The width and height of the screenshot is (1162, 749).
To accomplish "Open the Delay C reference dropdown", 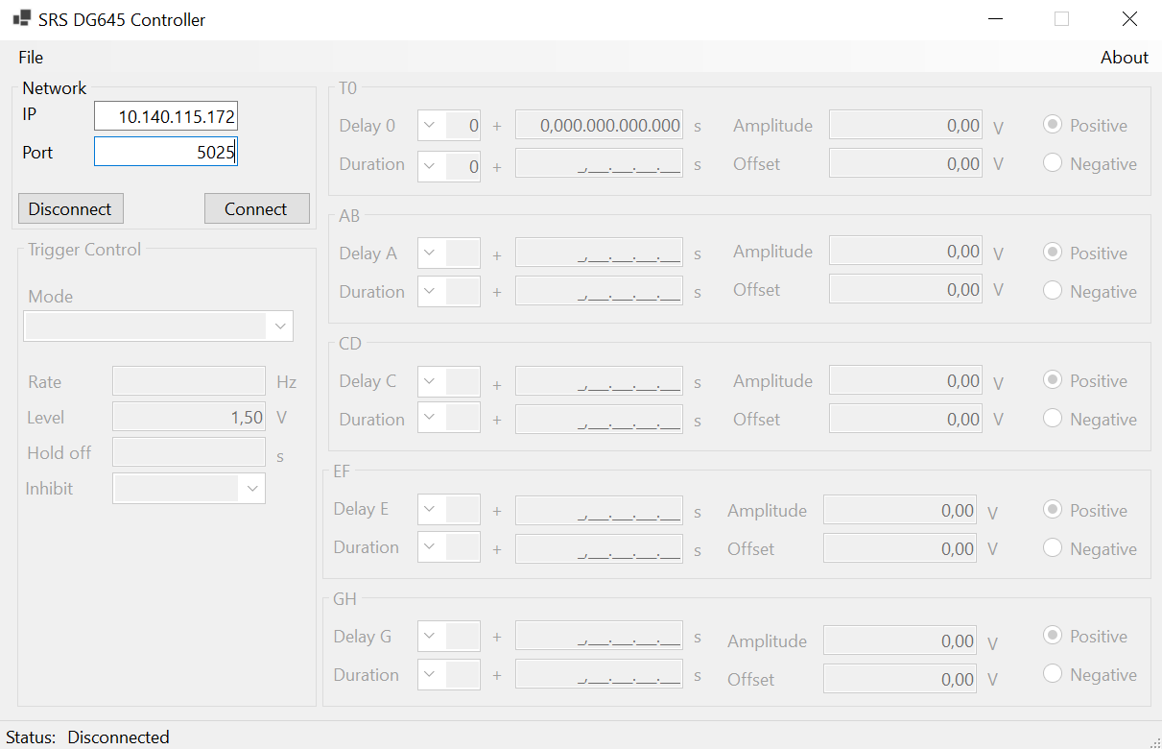I will tap(448, 380).
